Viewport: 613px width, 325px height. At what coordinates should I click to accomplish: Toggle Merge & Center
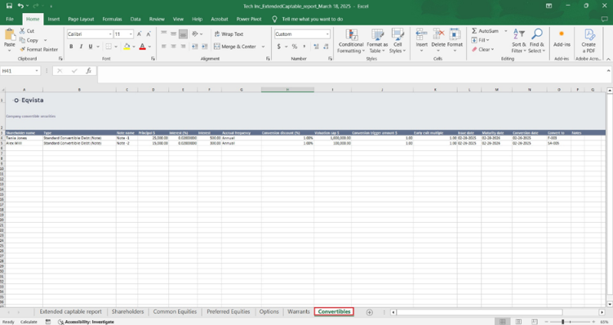tap(235, 47)
